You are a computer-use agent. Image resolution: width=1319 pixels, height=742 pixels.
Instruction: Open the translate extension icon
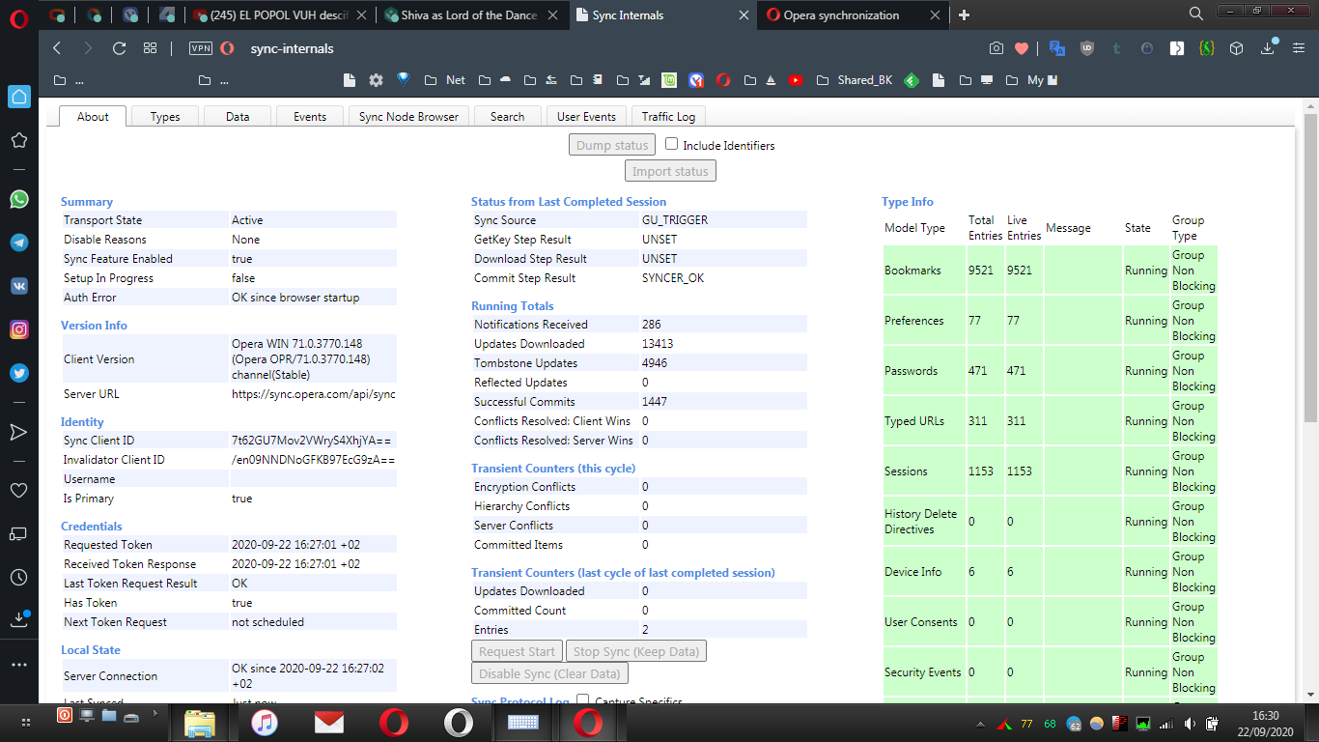click(1057, 48)
